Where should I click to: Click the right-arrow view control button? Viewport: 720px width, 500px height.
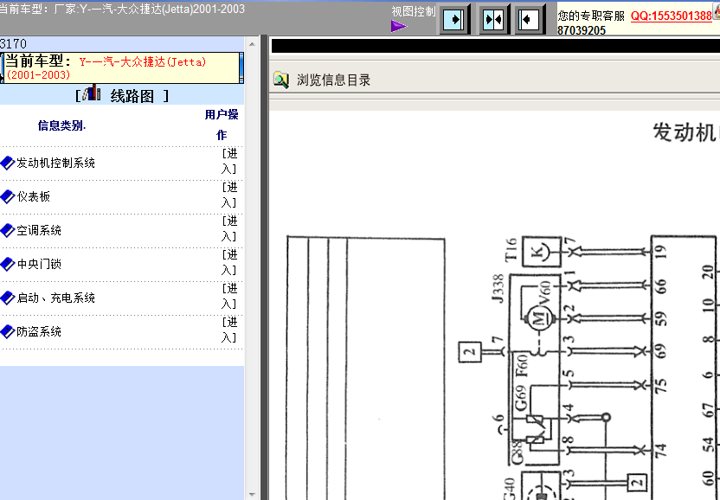pos(454,19)
